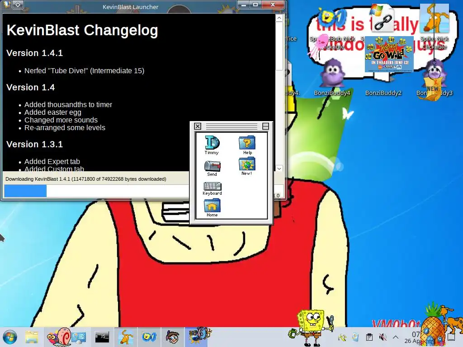Unmute the tray speaker icon
Image resolution: width=463 pixels, height=347 pixels.
383,337
